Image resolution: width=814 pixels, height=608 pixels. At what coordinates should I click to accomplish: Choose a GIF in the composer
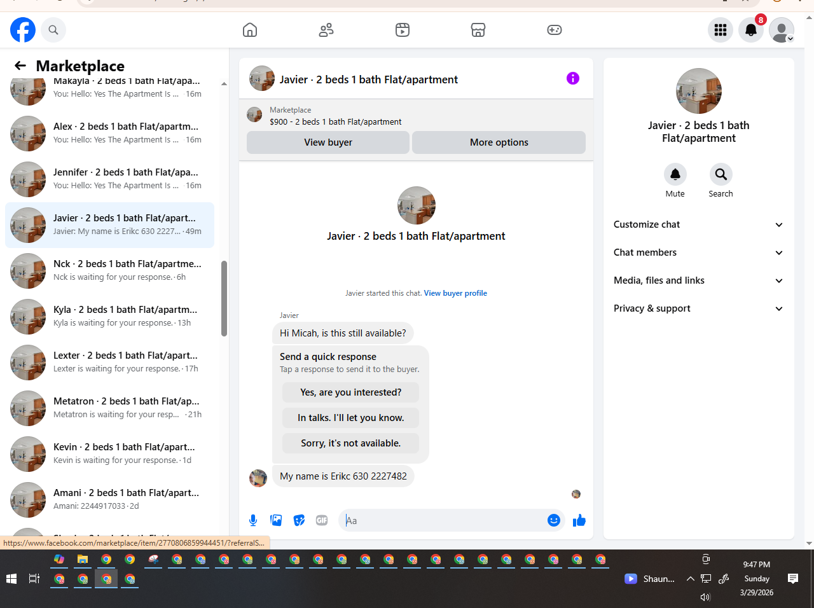(322, 520)
